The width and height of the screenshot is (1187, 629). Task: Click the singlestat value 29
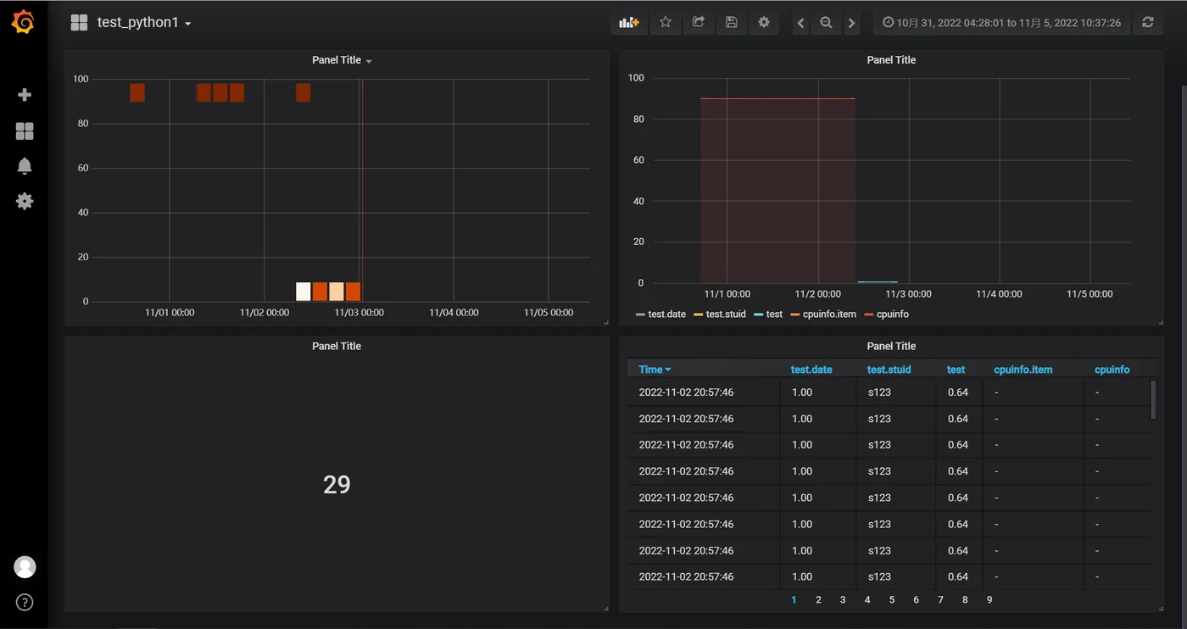[x=337, y=484]
